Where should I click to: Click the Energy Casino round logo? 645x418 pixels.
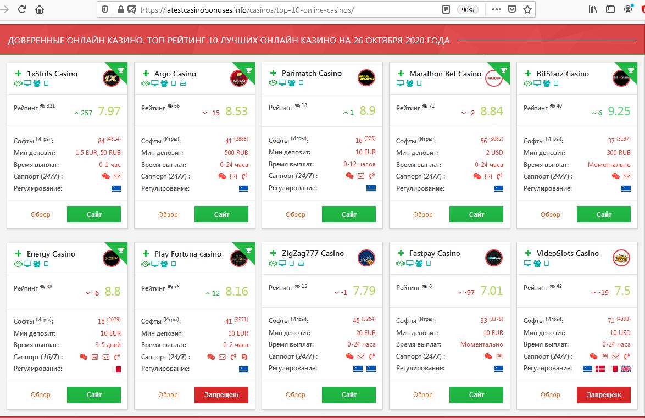(111, 258)
